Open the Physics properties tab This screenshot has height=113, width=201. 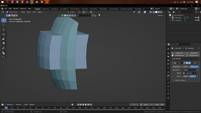(x=168, y=83)
